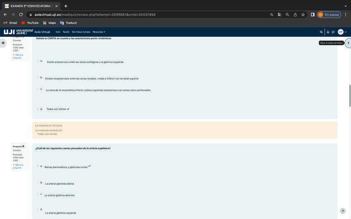Screen dimensions: 351x219
Task: Open the messaging chat bubble icon
Action: pos(333,32)
